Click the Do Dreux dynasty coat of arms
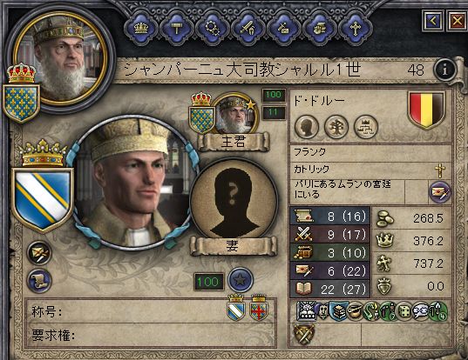 coord(426,110)
